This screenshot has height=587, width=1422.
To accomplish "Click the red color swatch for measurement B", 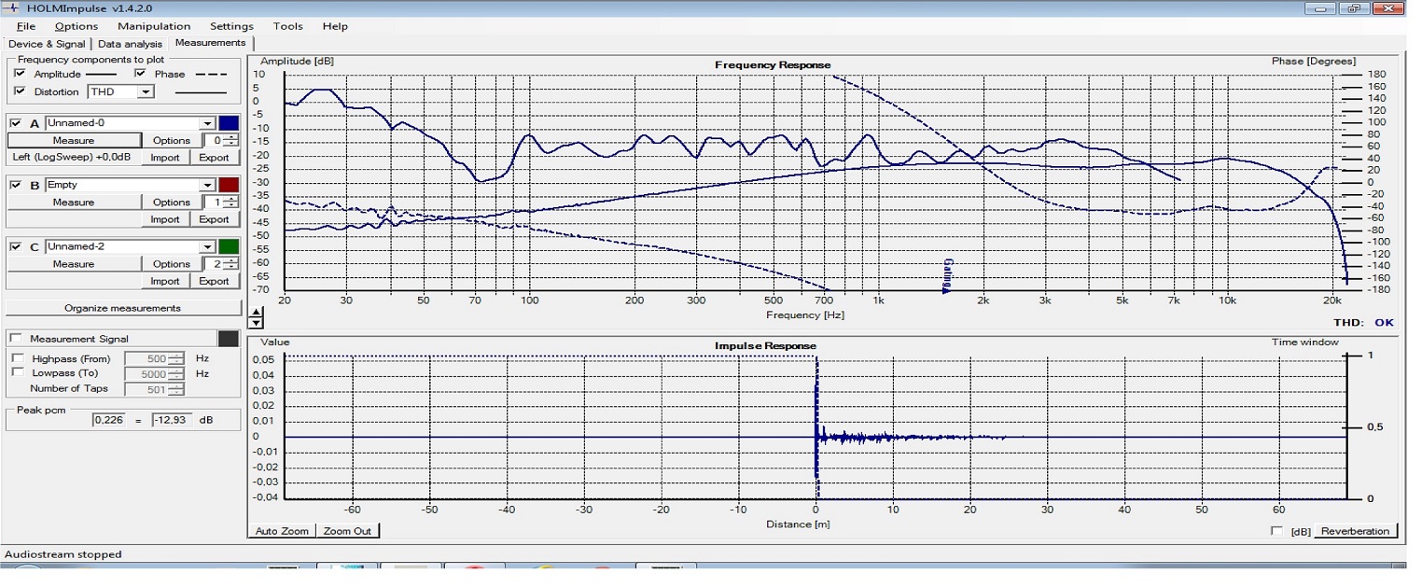I will tap(229, 185).
